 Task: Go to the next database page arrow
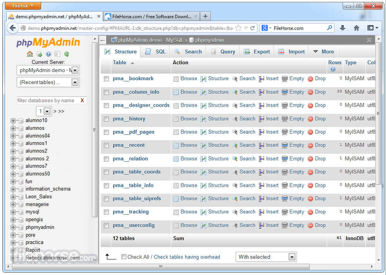click(x=55, y=111)
